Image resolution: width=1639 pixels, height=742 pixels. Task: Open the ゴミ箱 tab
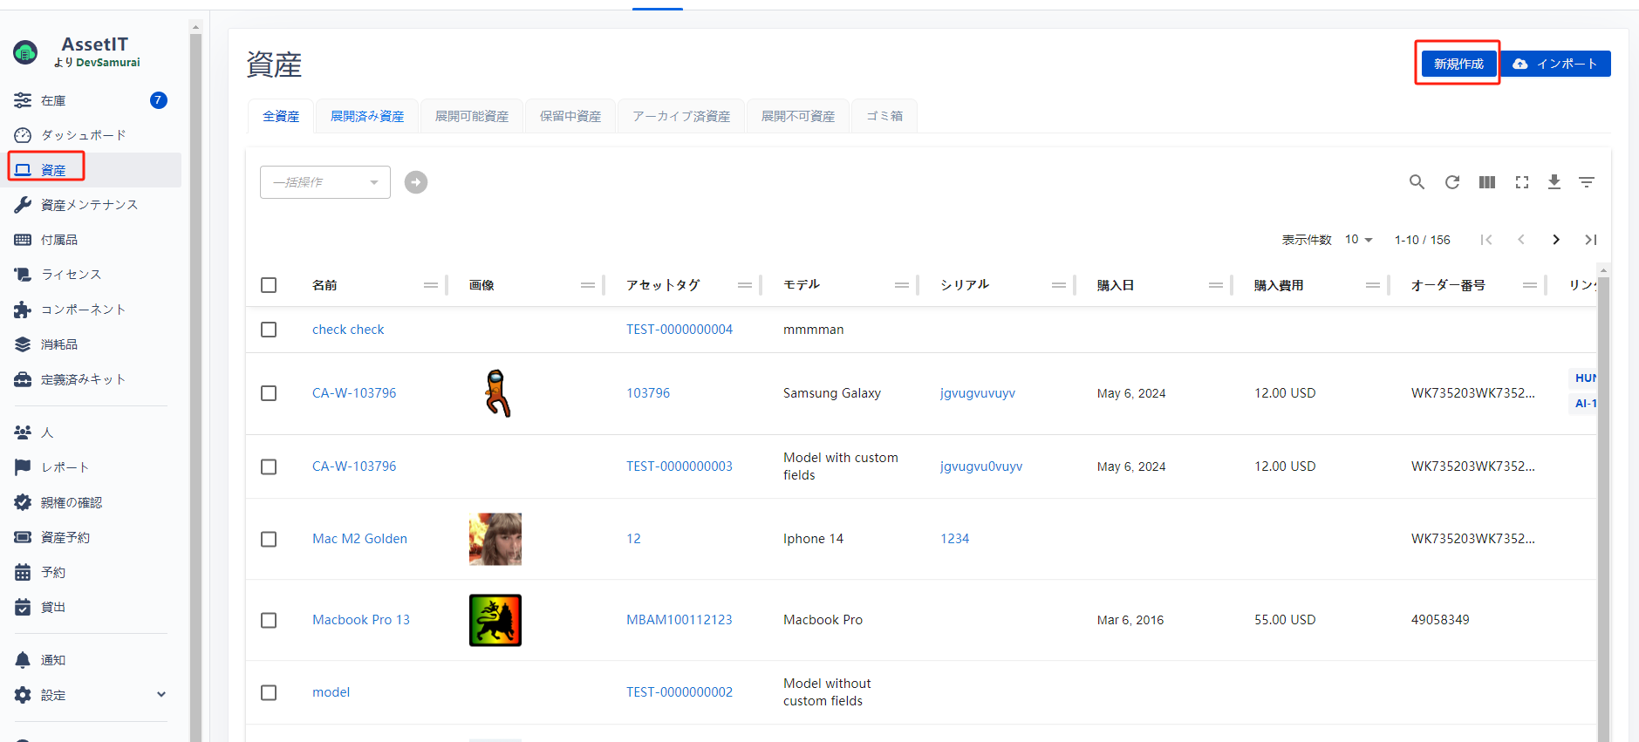(x=884, y=116)
